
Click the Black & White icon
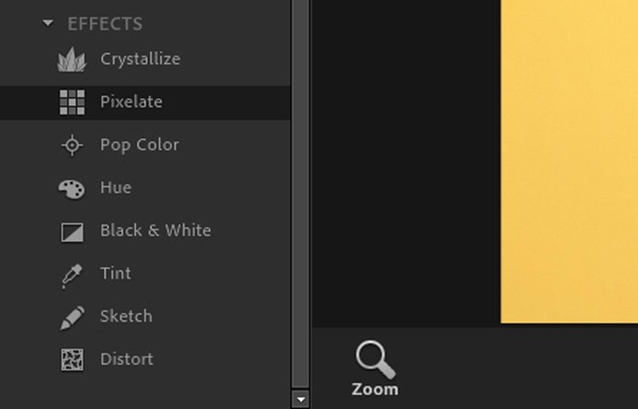coord(72,231)
